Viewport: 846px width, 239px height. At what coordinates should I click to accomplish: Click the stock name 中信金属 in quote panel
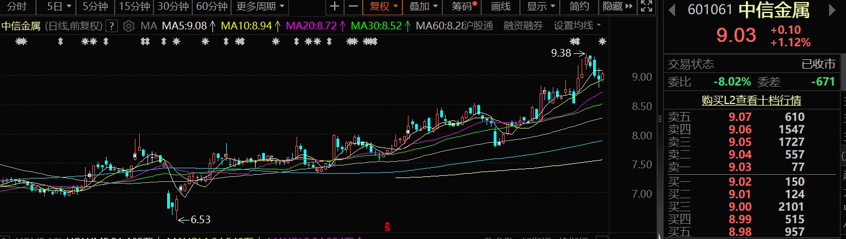tap(774, 10)
